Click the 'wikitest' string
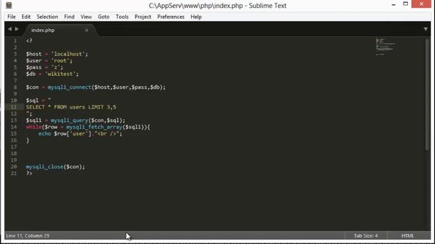This screenshot has width=435, height=244. 60,74
